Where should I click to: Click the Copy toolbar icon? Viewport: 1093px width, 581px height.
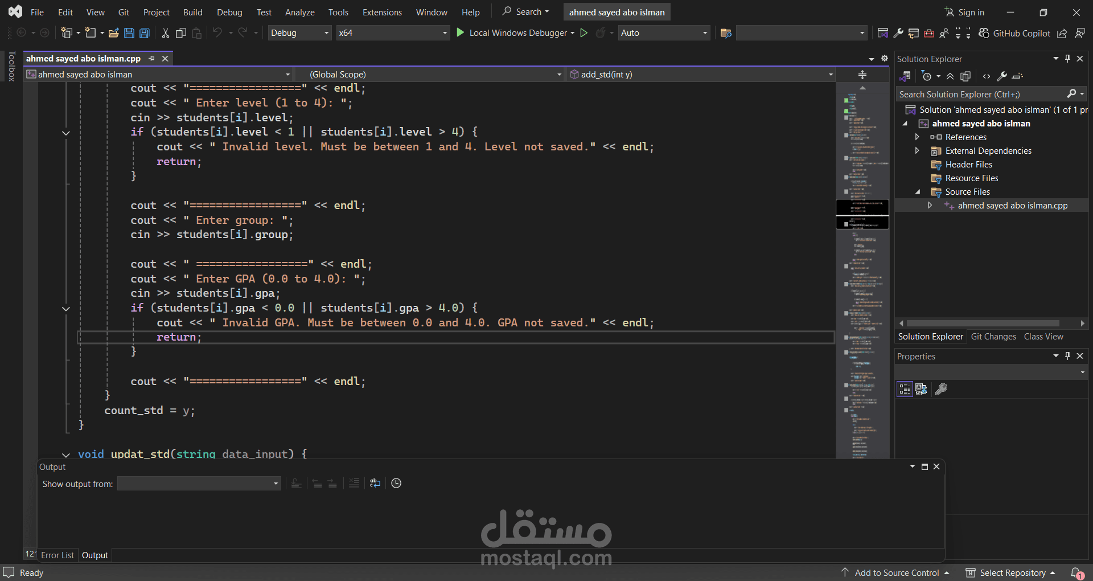point(181,33)
